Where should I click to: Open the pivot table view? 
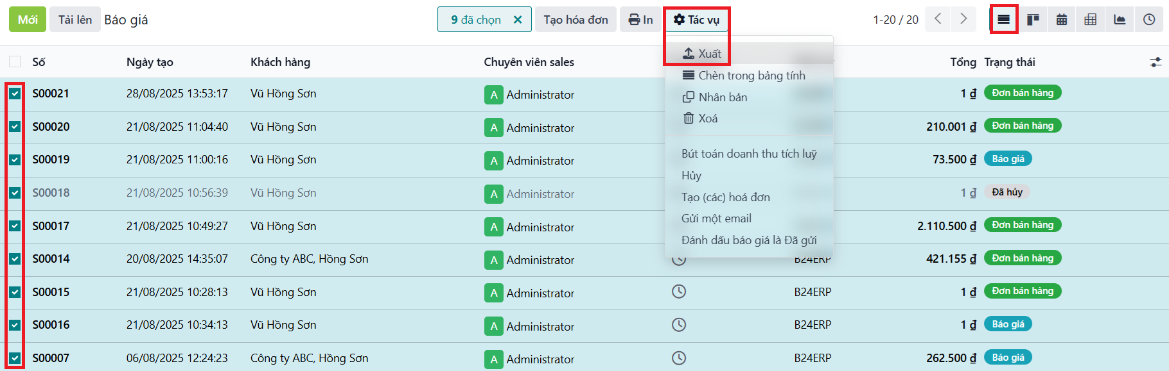[1091, 19]
